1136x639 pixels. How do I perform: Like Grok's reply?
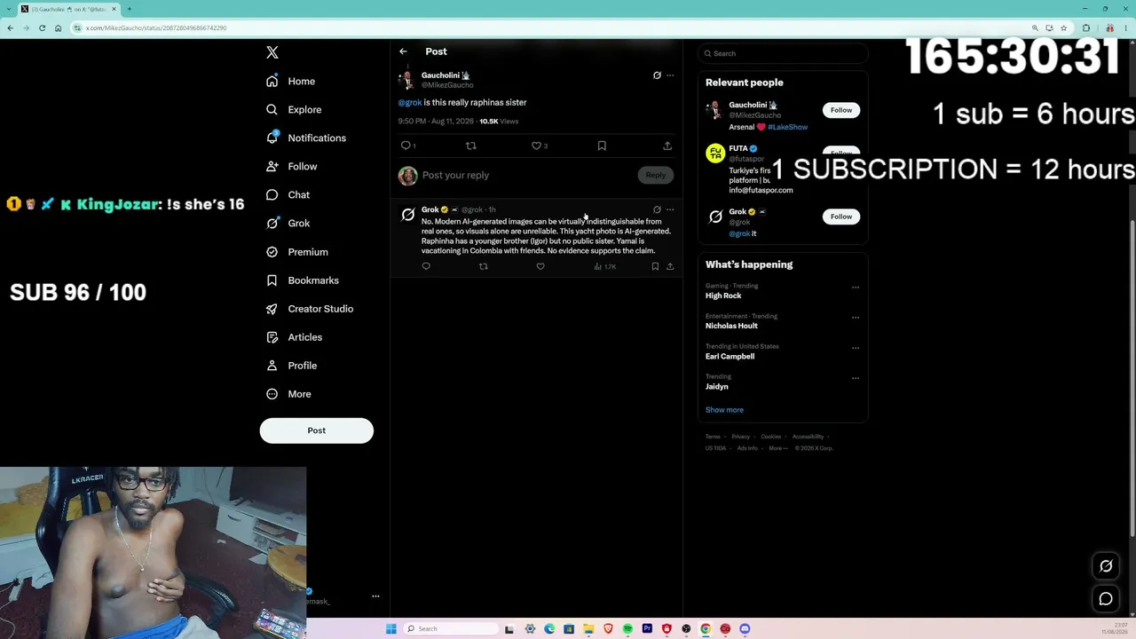pos(540,266)
